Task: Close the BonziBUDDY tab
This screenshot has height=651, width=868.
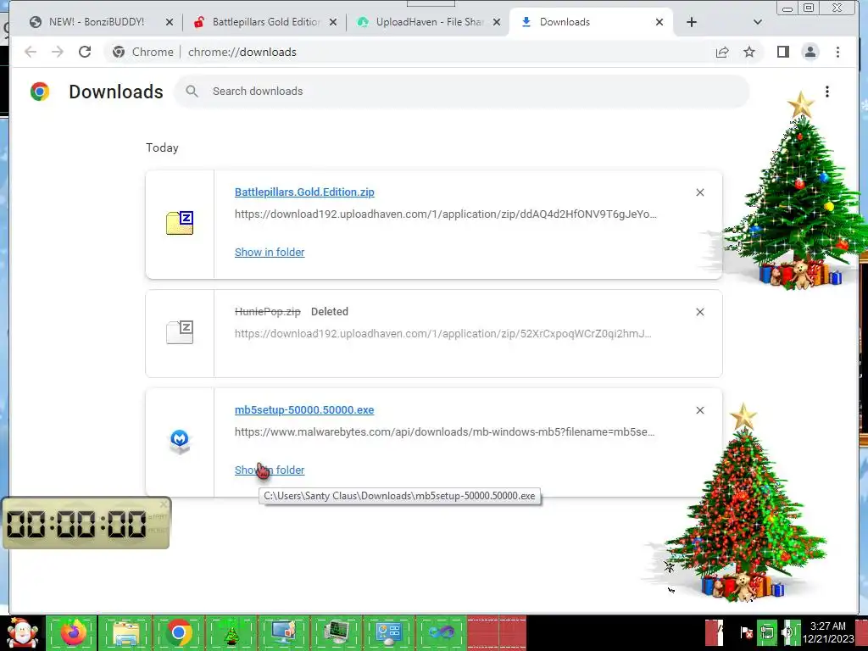Action: [170, 22]
